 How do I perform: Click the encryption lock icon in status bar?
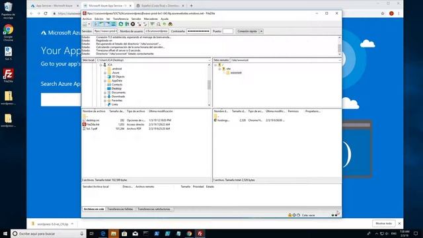tap(289, 215)
